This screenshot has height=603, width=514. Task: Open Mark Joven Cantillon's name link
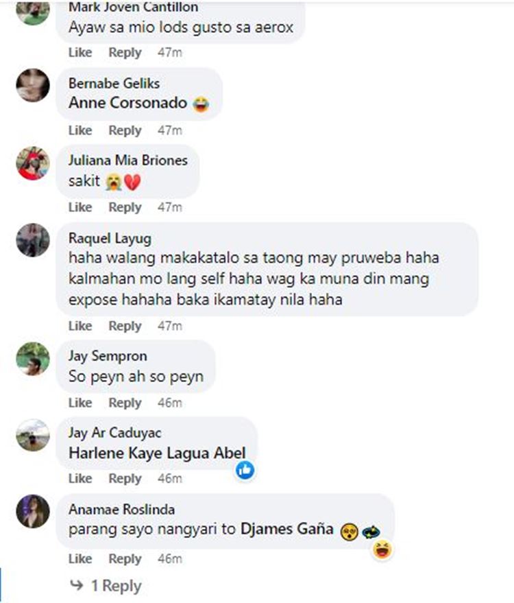pos(134,7)
